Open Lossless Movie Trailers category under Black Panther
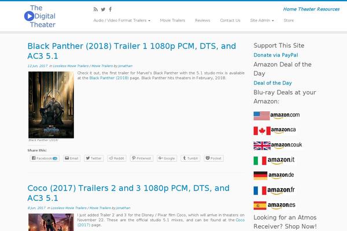Image resolution: width=347 pixels, height=231 pixels. [x=71, y=66]
